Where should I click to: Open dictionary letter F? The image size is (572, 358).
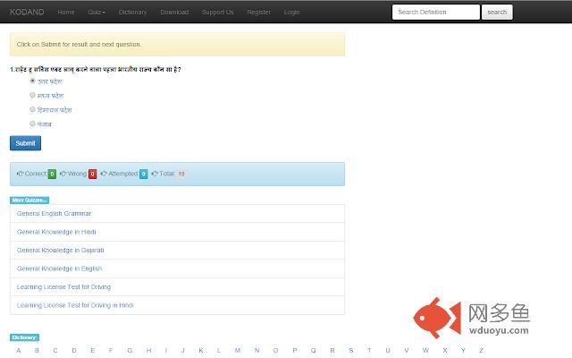coord(111,350)
